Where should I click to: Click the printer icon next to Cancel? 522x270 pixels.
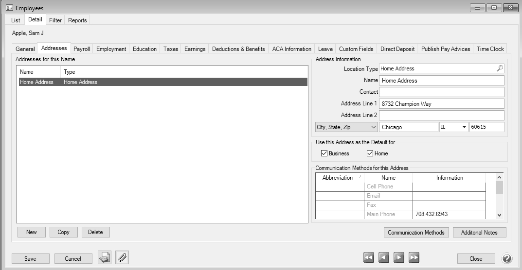pos(104,258)
